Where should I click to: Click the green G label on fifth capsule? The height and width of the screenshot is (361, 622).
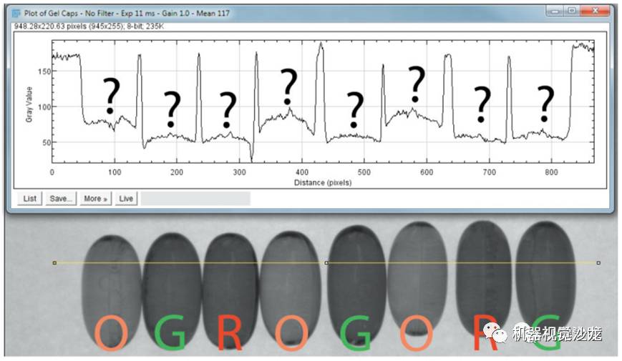356,333
